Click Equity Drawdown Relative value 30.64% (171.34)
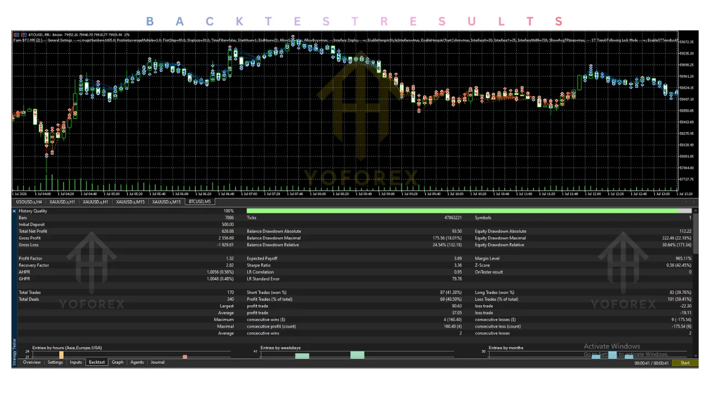 click(x=676, y=245)
